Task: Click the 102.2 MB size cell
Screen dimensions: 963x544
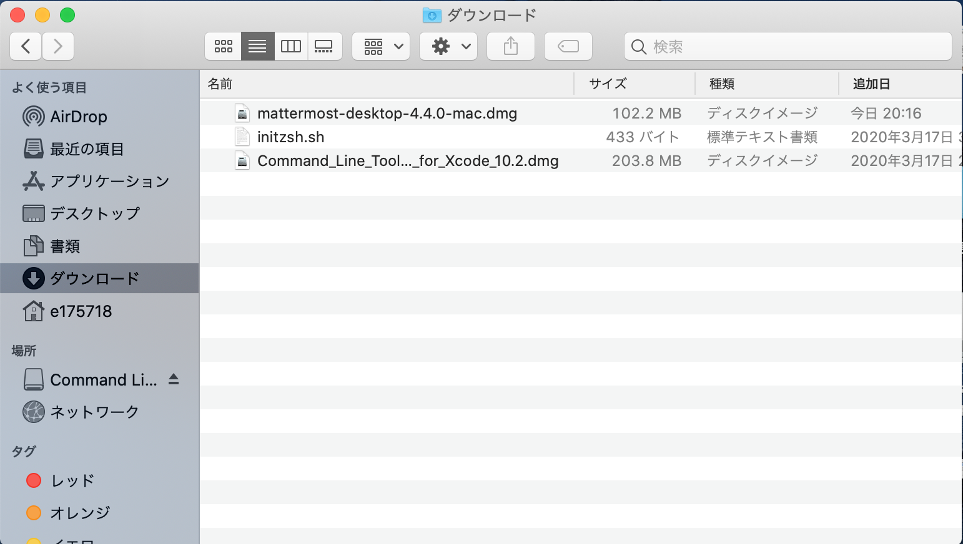Action: pyautogui.click(x=646, y=114)
